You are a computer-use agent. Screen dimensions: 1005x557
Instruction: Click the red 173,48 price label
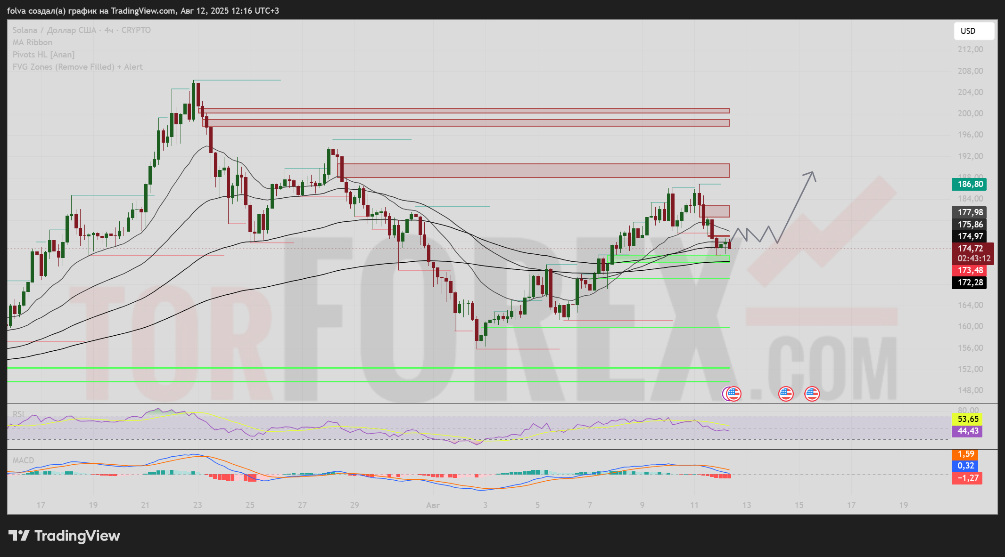(970, 270)
